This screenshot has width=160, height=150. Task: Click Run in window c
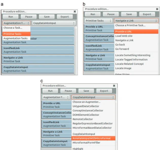coord(50,91)
